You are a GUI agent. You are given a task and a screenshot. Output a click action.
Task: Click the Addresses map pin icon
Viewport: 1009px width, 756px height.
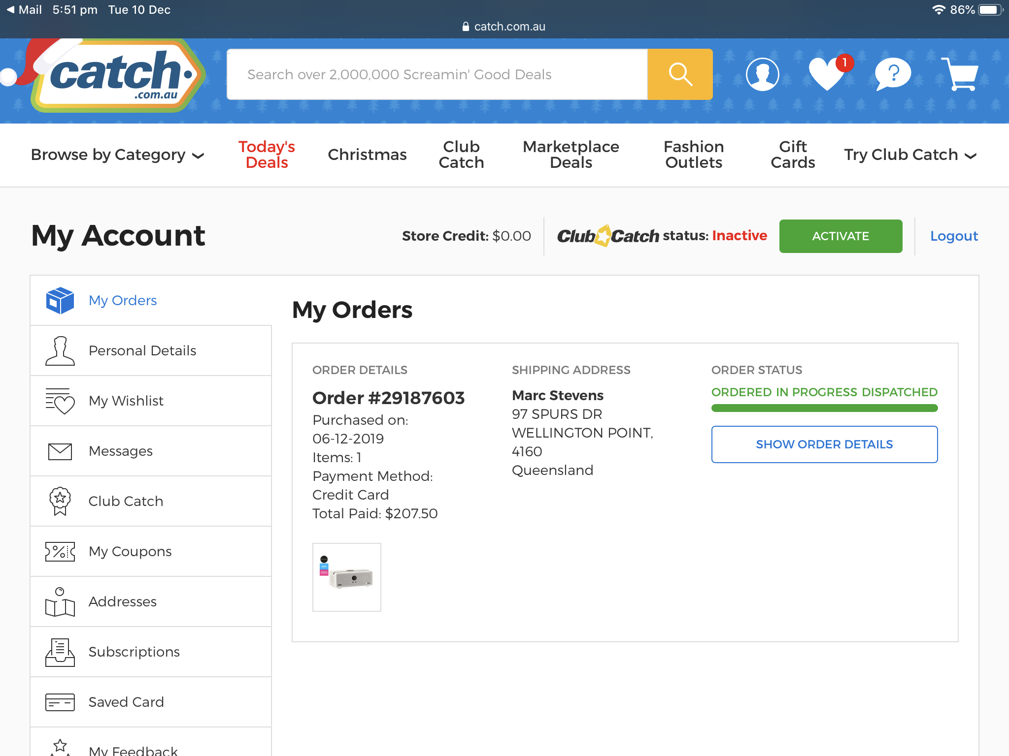60,601
